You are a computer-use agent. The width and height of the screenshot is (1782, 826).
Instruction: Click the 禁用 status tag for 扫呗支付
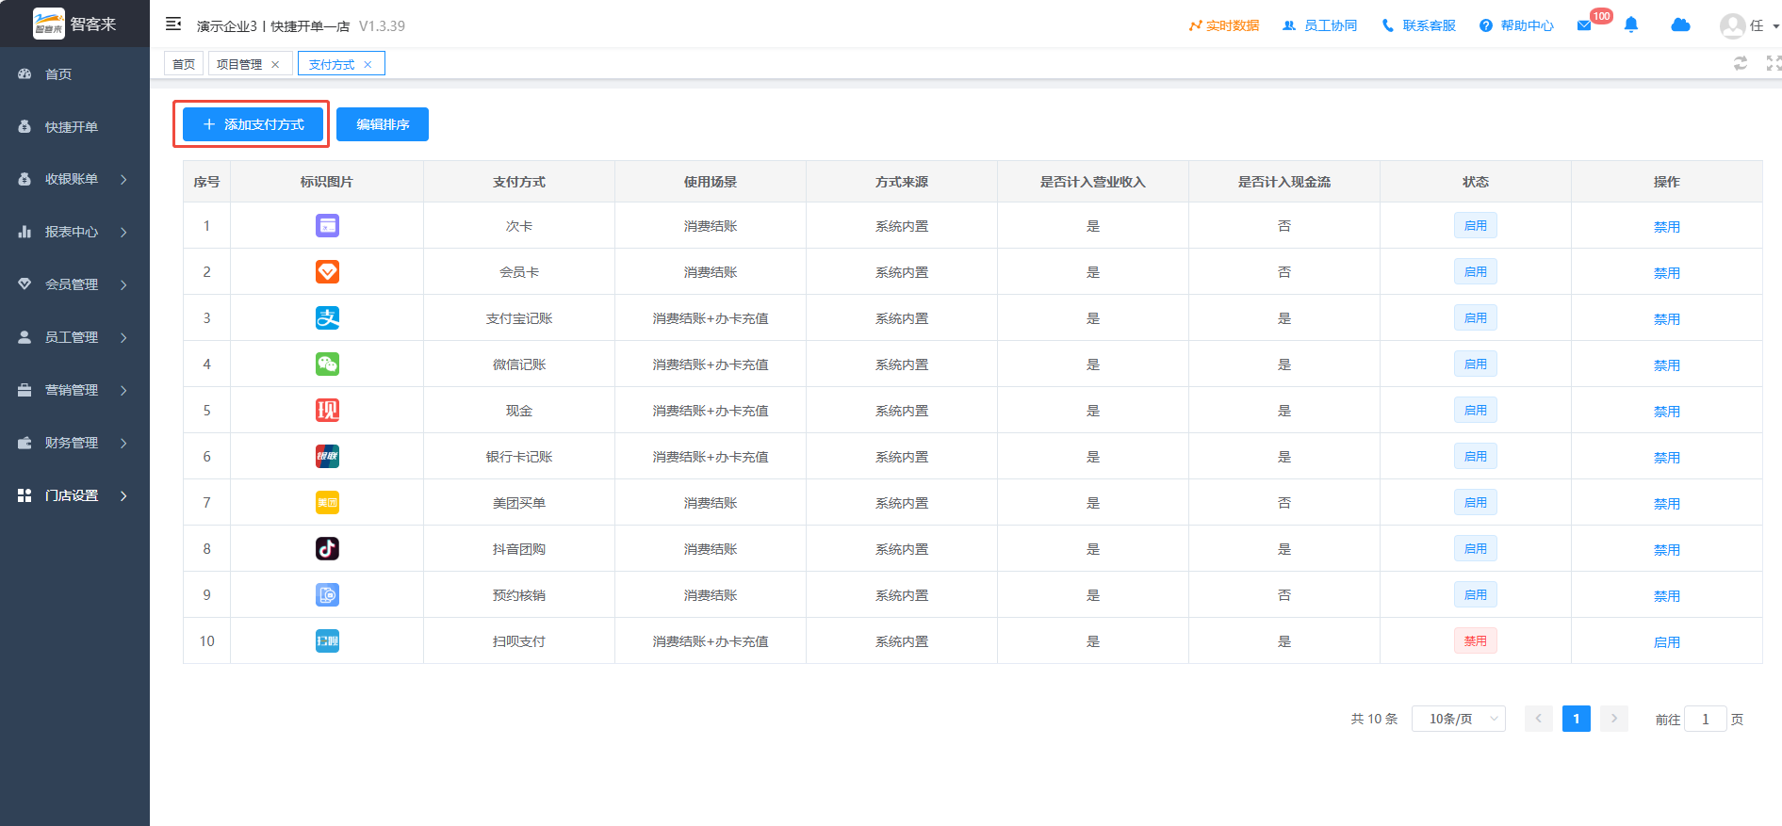pyautogui.click(x=1476, y=641)
